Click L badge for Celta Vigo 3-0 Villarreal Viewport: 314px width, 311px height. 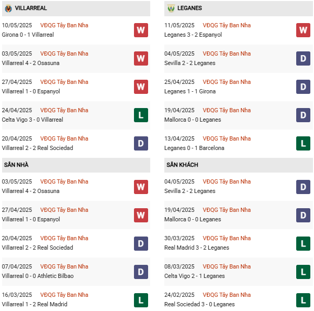click(x=141, y=115)
